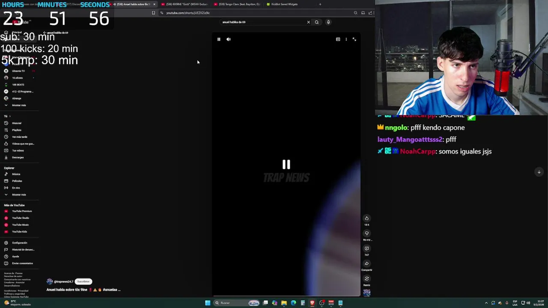Open 188 BEATS subscription channel
This screenshot has height=308, width=548.
point(18,85)
